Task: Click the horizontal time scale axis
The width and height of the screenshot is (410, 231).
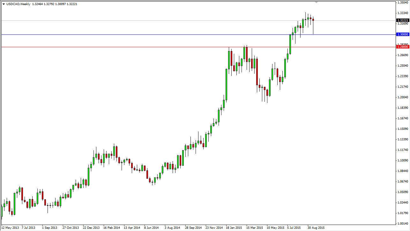Action: 191,228
